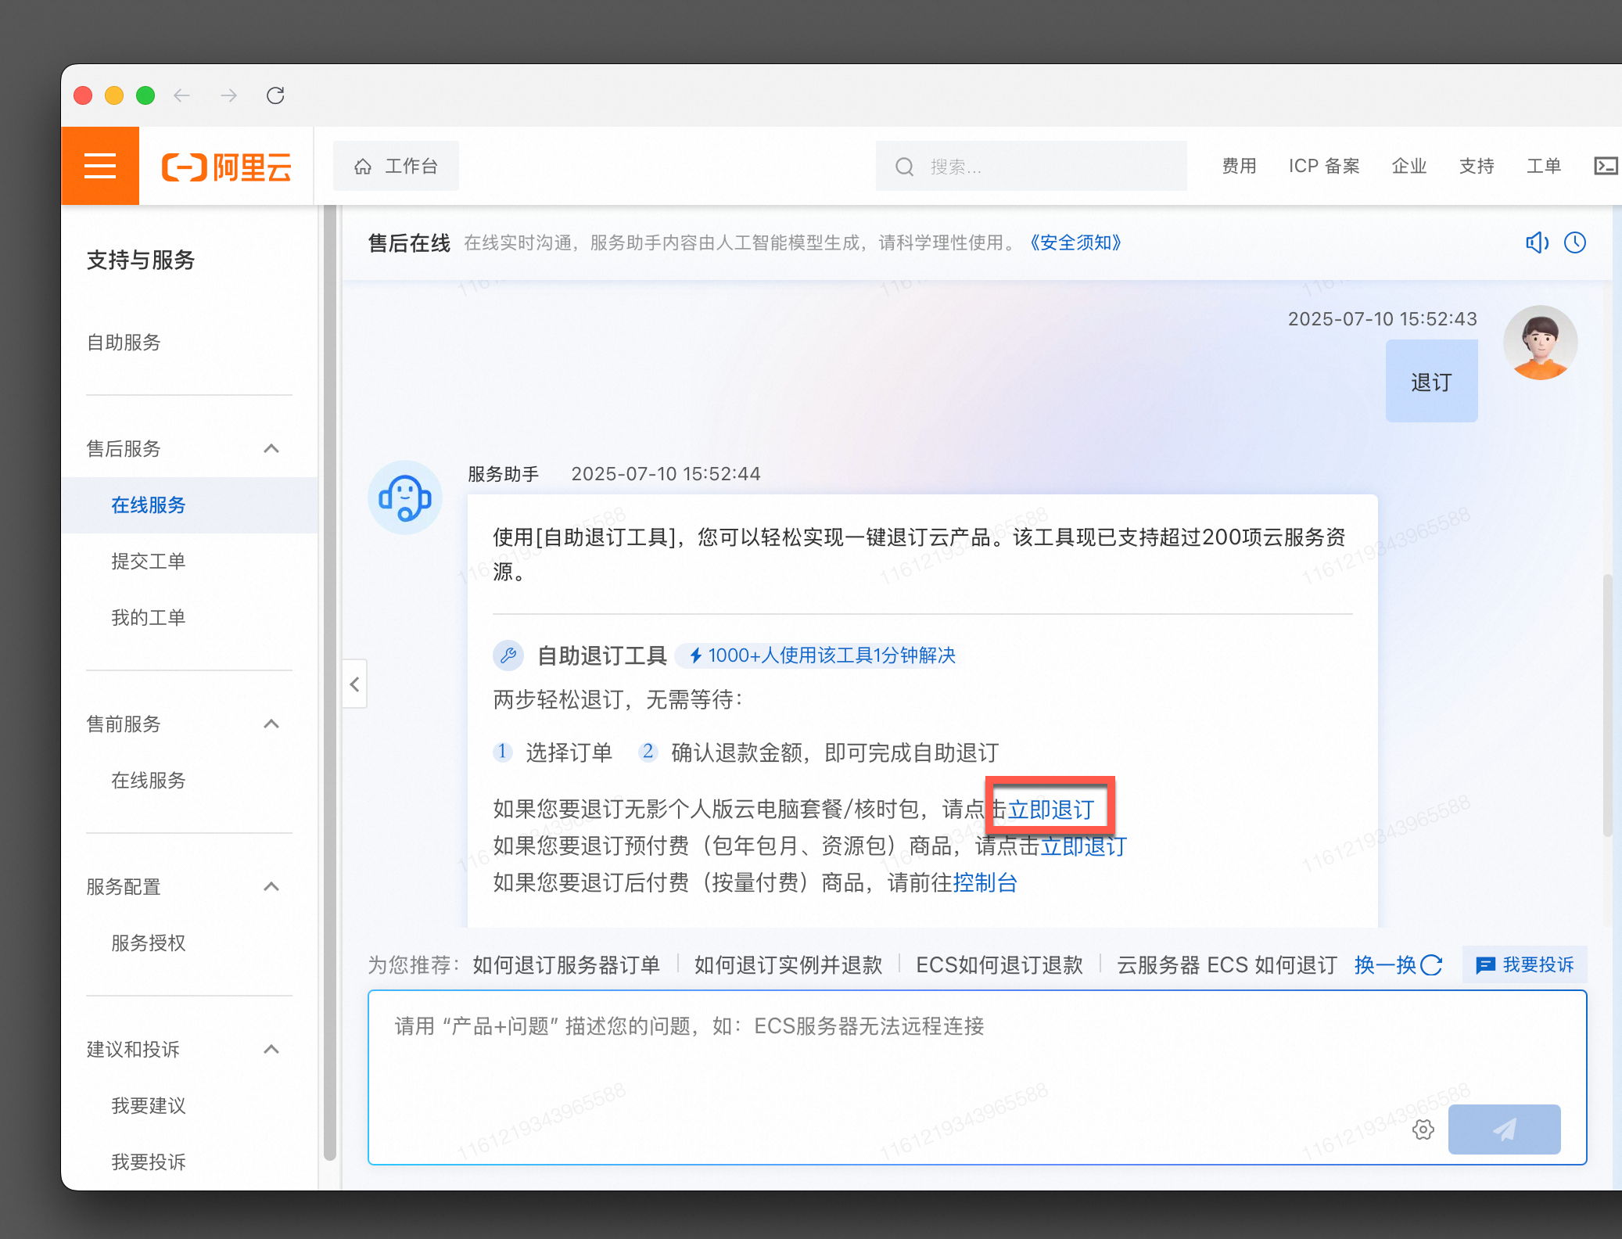The image size is (1622, 1239).
Task: Click 1000+人使用该工具1分钟解决 tag
Action: (x=820, y=655)
